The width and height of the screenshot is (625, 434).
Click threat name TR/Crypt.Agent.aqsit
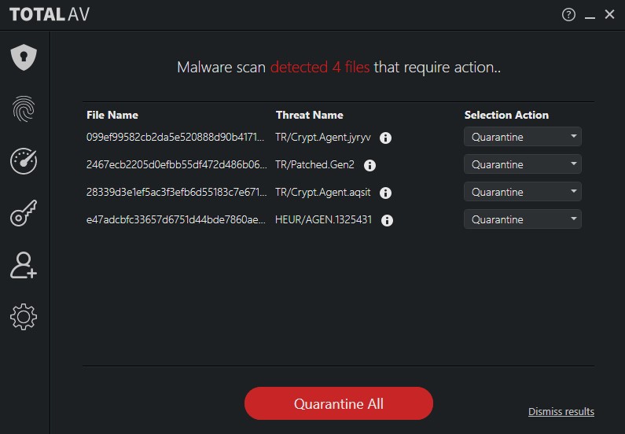coord(323,193)
